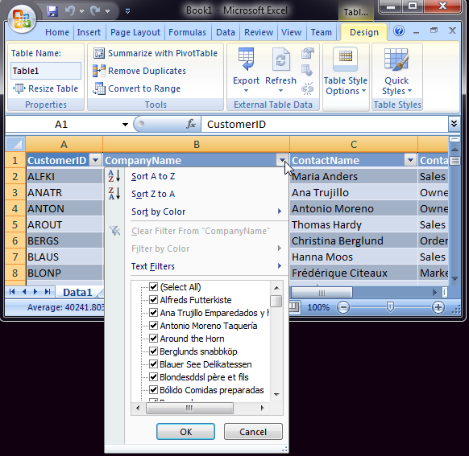Click the Refresh table data icon
This screenshot has height=456, width=469.
coord(280,59)
